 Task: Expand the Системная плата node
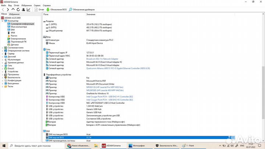(x=2, y=48)
